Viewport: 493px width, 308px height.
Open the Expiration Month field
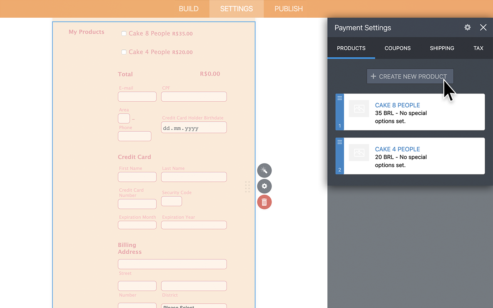click(137, 225)
